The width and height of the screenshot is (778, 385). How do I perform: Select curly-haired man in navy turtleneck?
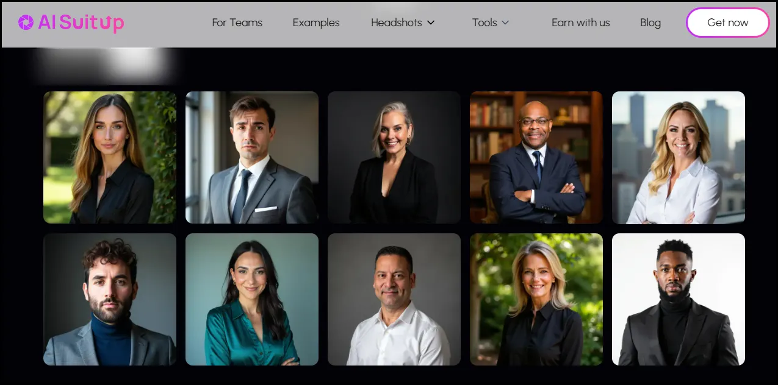click(x=110, y=299)
